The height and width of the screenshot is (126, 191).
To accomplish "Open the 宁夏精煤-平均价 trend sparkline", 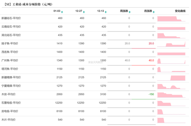I will pos(171,87).
